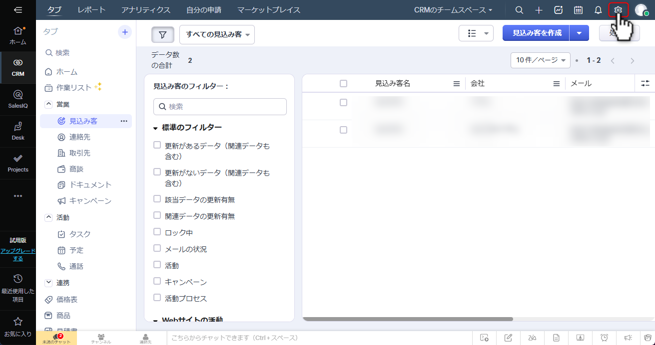Enable the メールの状況 filter checkbox
This screenshot has height=345, width=655.
[157, 248]
